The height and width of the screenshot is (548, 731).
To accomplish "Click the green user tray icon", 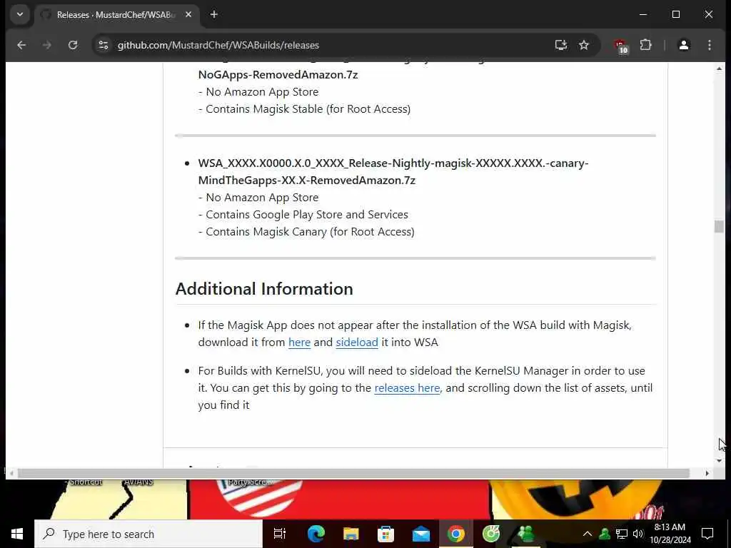I will (x=604, y=534).
